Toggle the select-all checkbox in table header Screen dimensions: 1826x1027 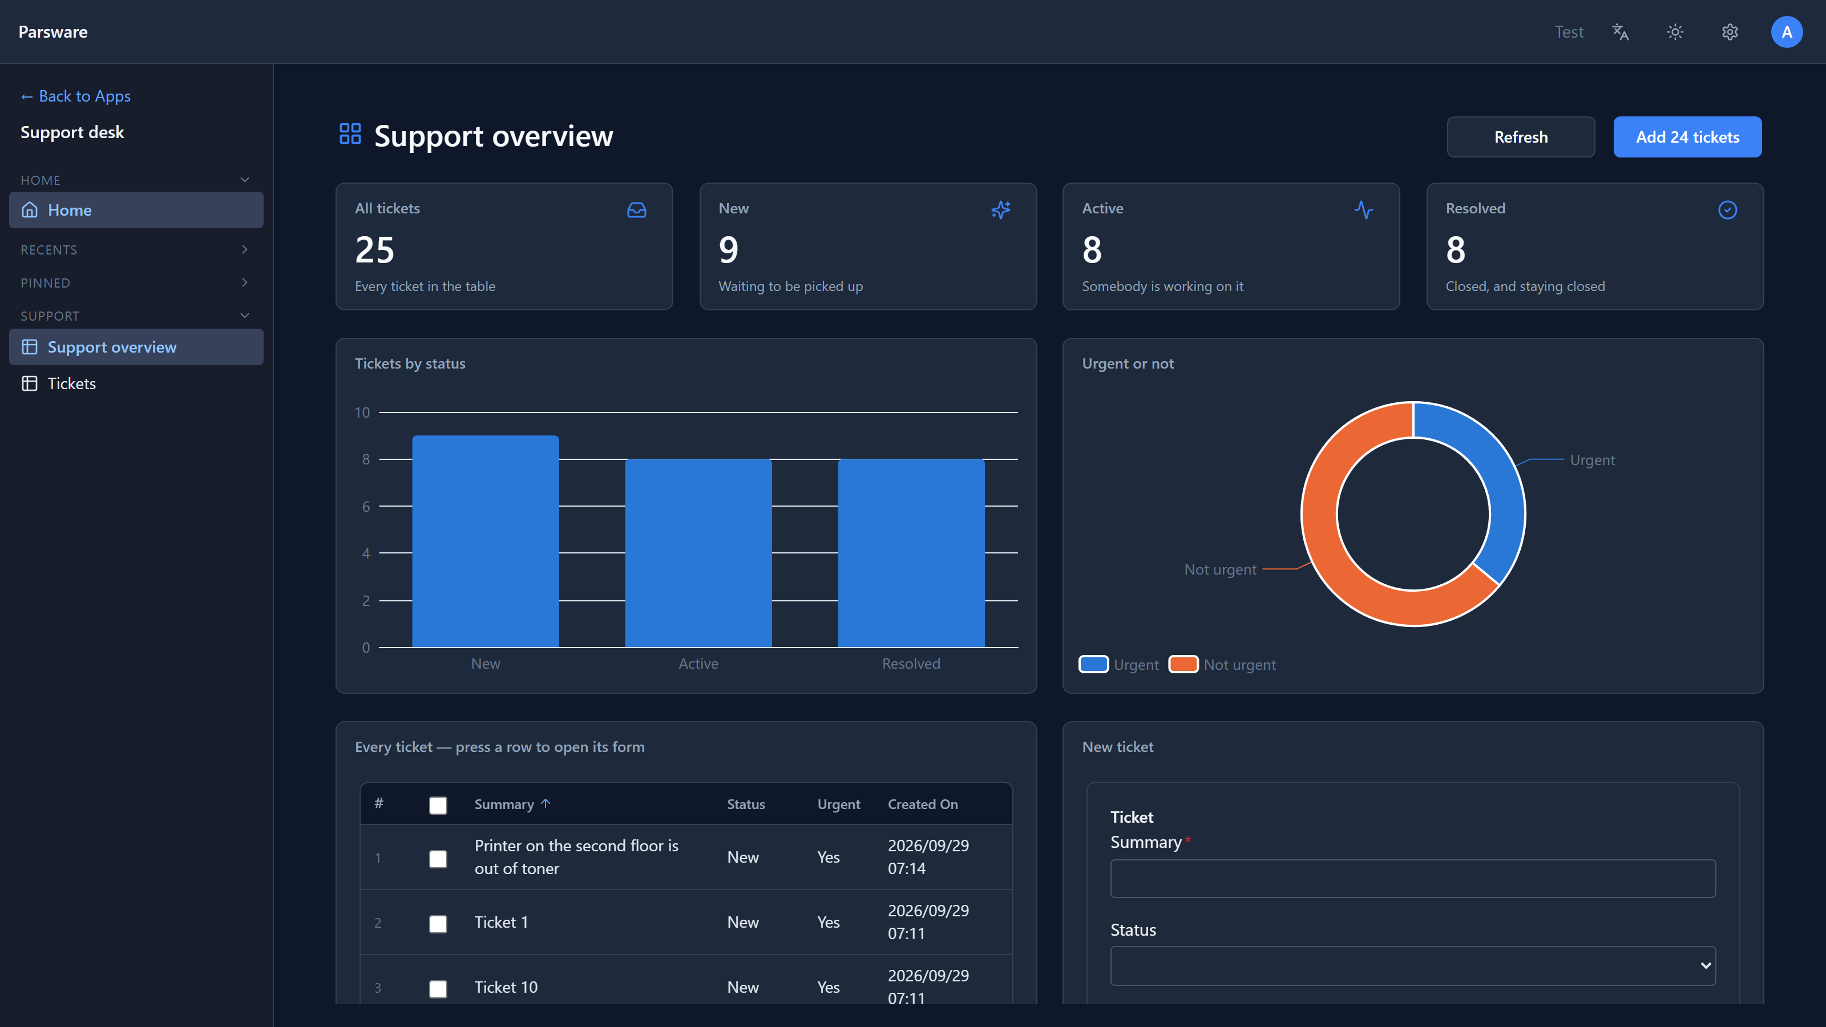click(438, 805)
